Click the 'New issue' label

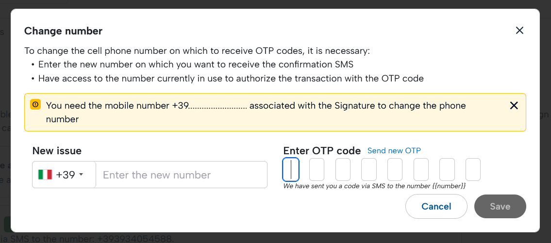point(57,151)
